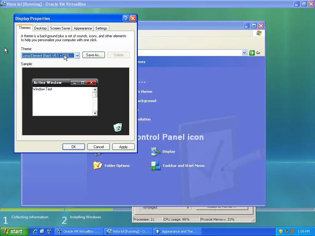Click the Taskbar and Start Menu link text

click(183, 166)
